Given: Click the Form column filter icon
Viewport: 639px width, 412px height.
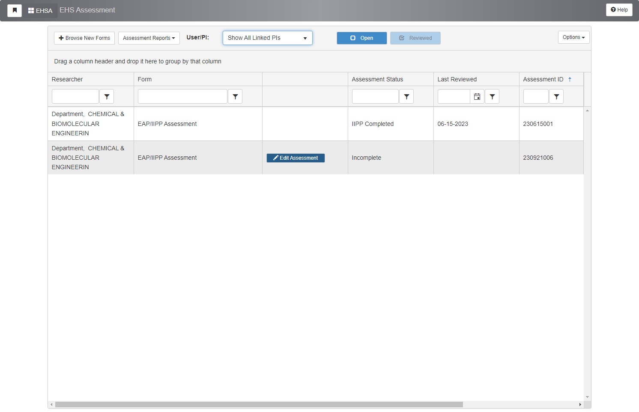Looking at the screenshot, I should coord(235,97).
